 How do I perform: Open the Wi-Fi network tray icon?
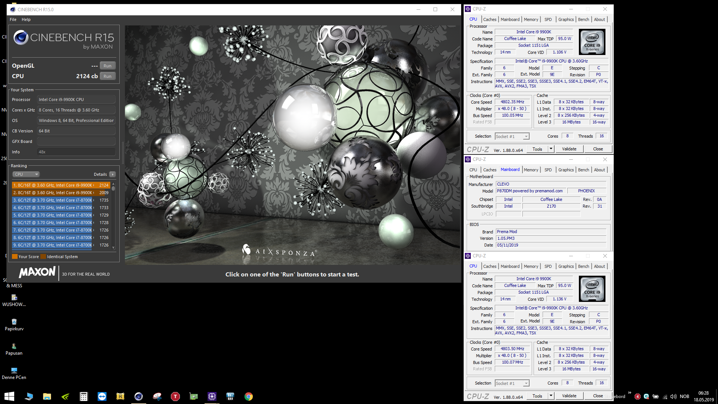(x=665, y=397)
